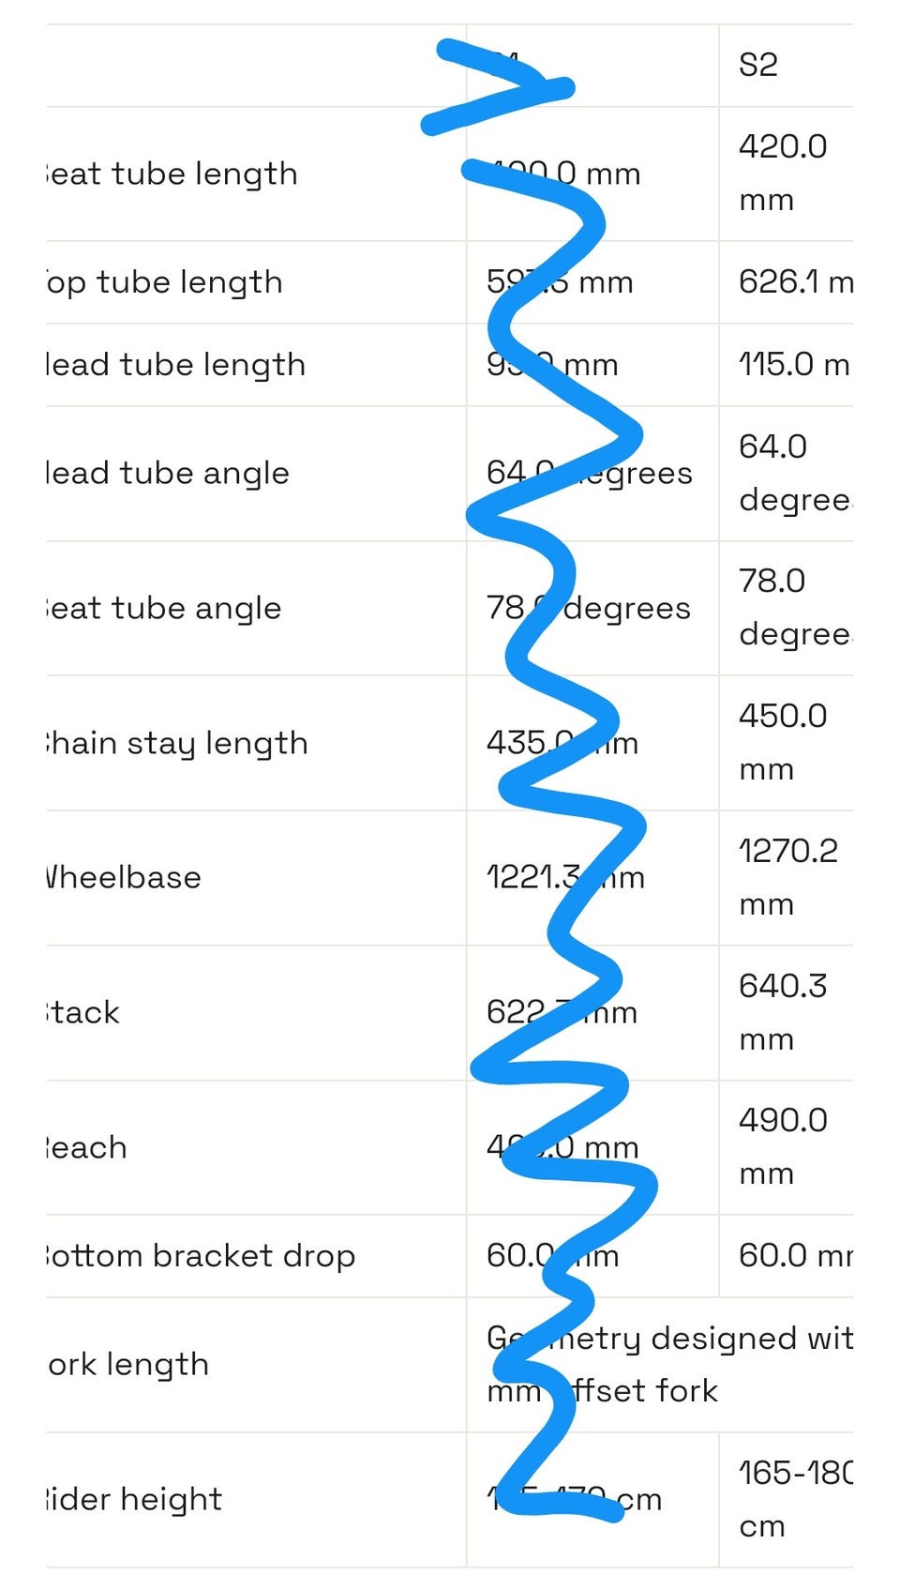Screen dimensions: 900x1574
Task: Select the Seat tube angle label
Action: coord(163,608)
